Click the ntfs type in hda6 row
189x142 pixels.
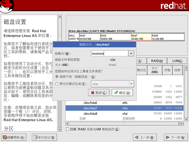tap(125, 103)
